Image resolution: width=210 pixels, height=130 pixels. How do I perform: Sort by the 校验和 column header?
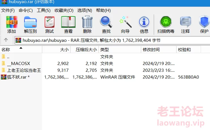189,49
